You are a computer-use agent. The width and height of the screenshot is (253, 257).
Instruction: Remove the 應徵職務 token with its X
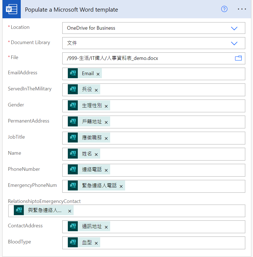(106, 139)
